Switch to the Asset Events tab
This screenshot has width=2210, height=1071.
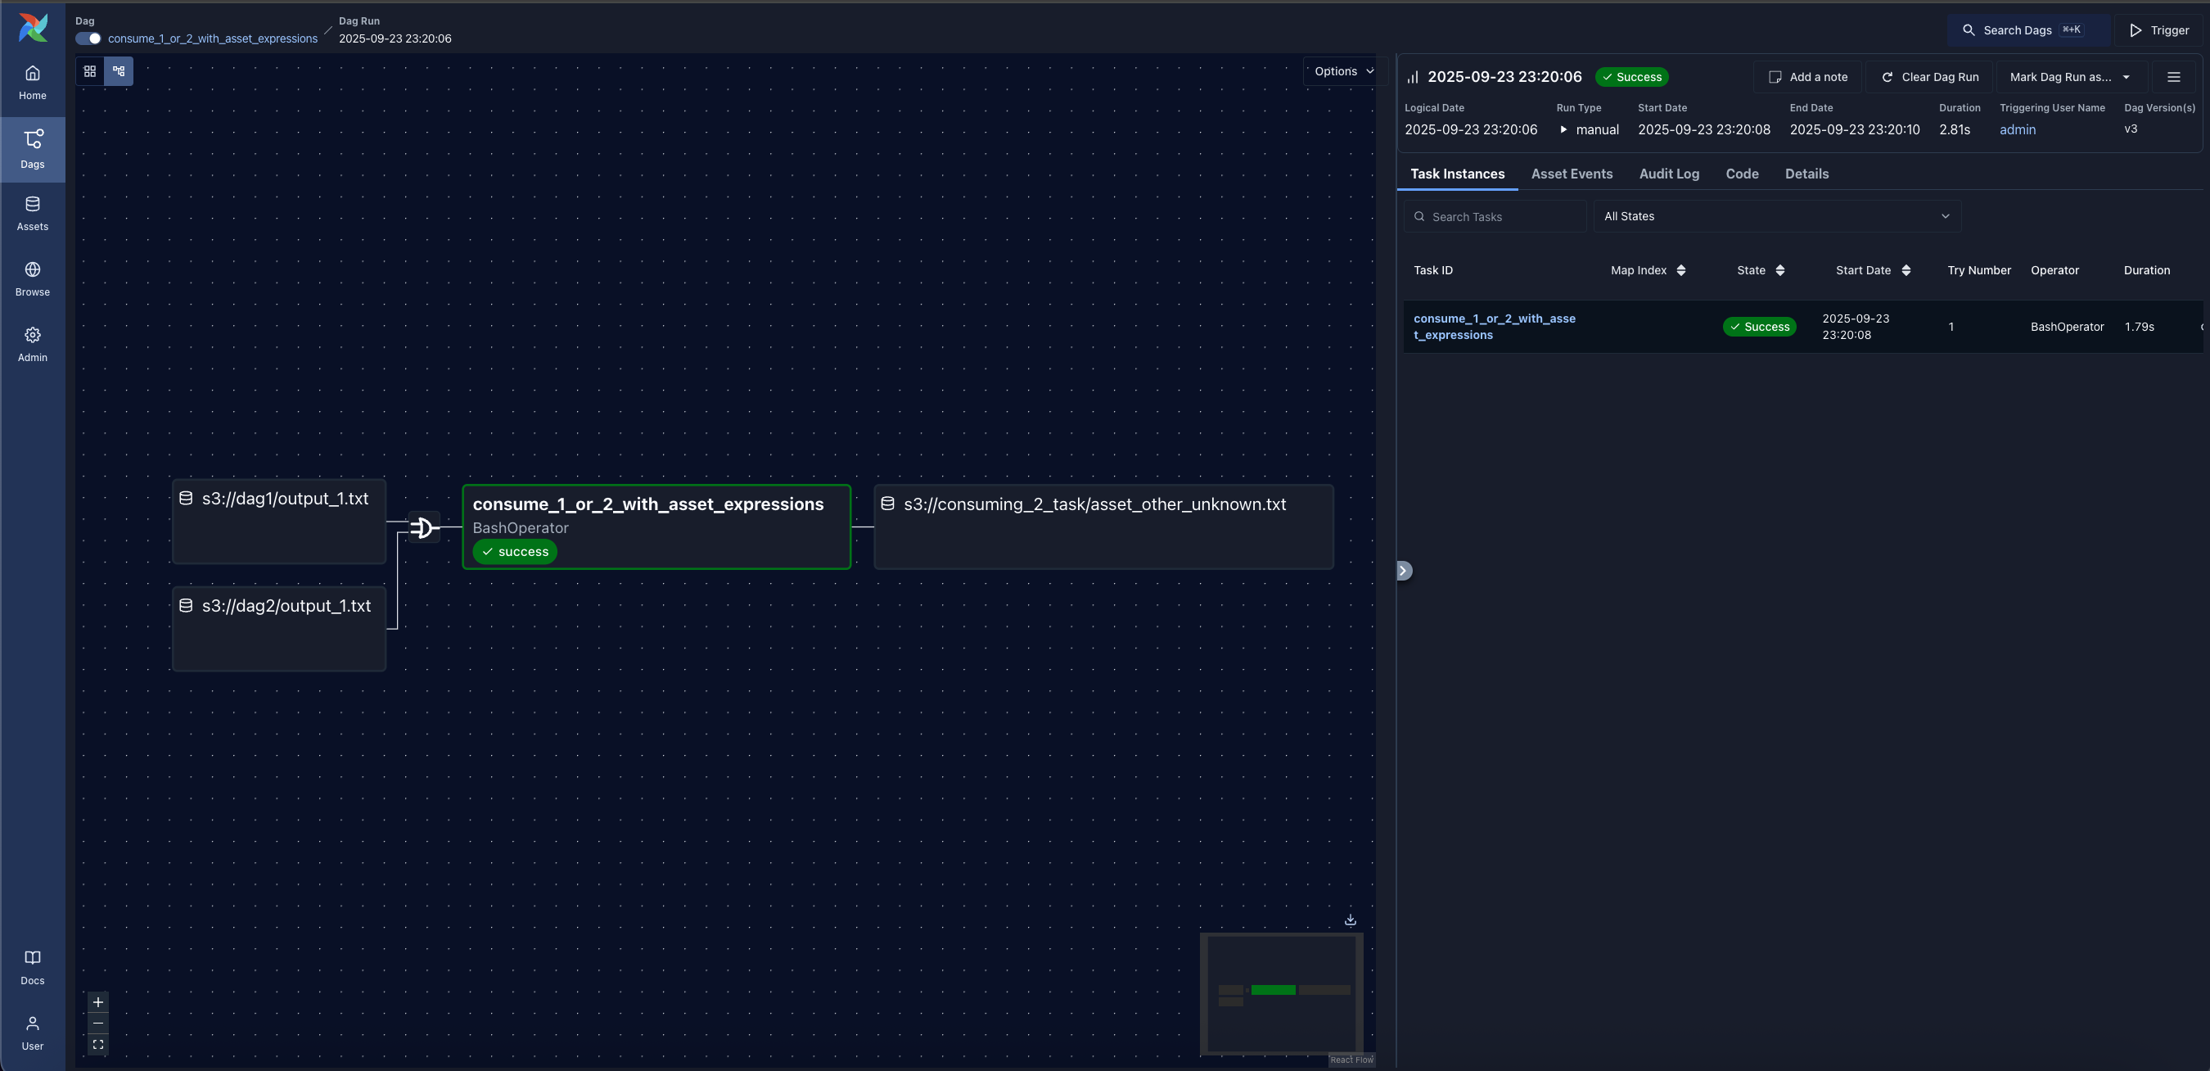click(1572, 174)
